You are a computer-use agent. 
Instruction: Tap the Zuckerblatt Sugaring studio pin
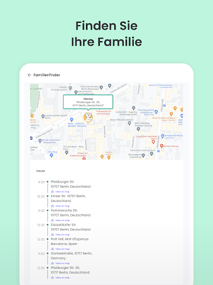tap(134, 108)
